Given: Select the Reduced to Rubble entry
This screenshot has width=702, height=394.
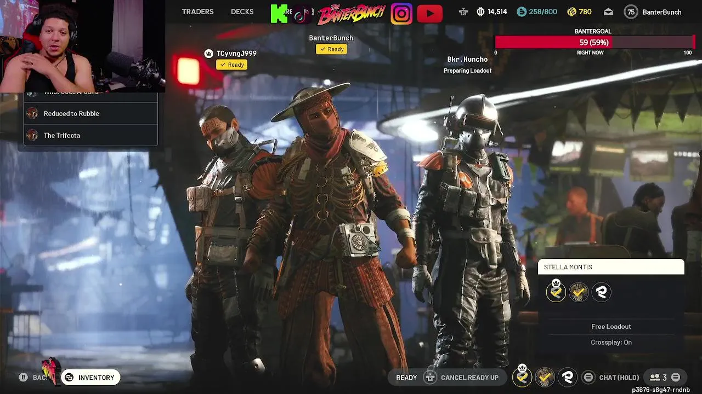Looking at the screenshot, I should point(90,113).
